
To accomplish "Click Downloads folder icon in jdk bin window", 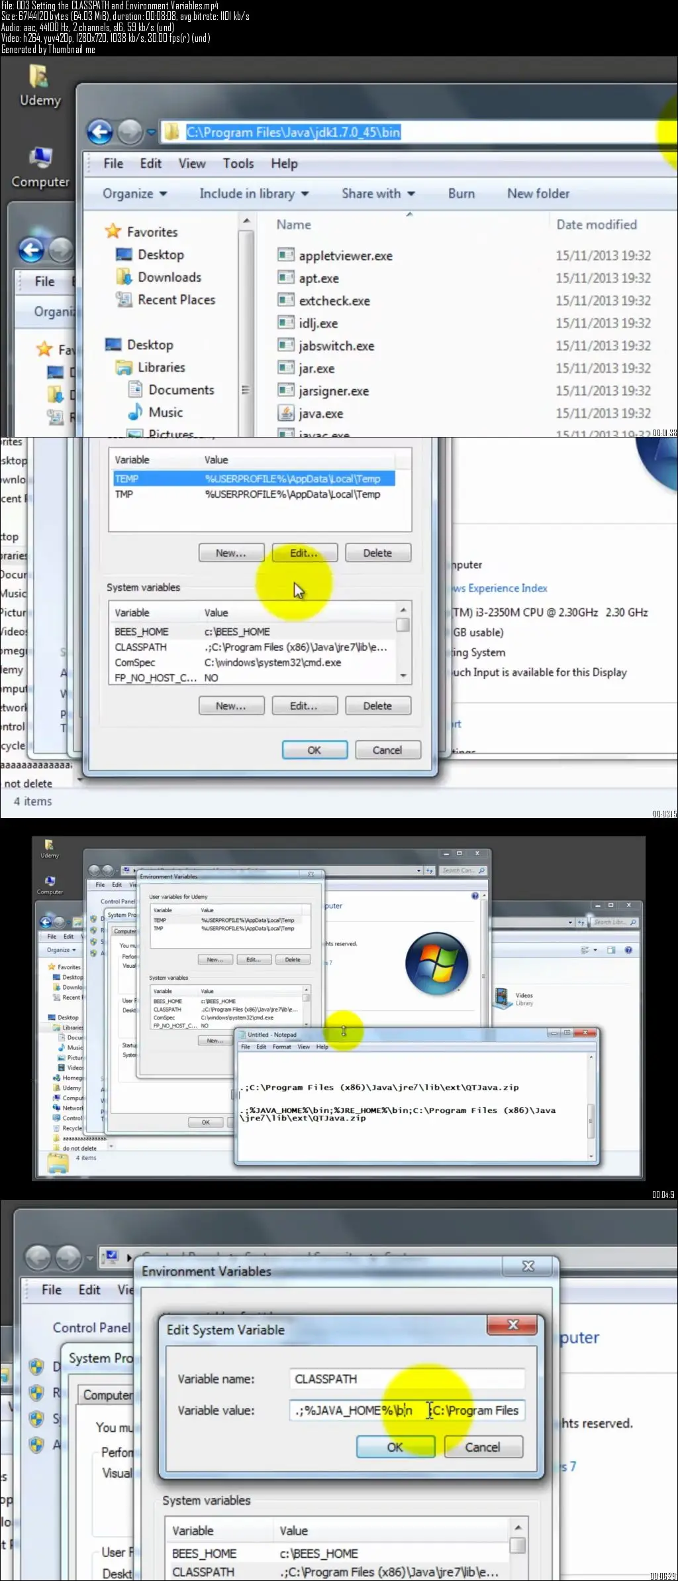I will click(x=124, y=277).
